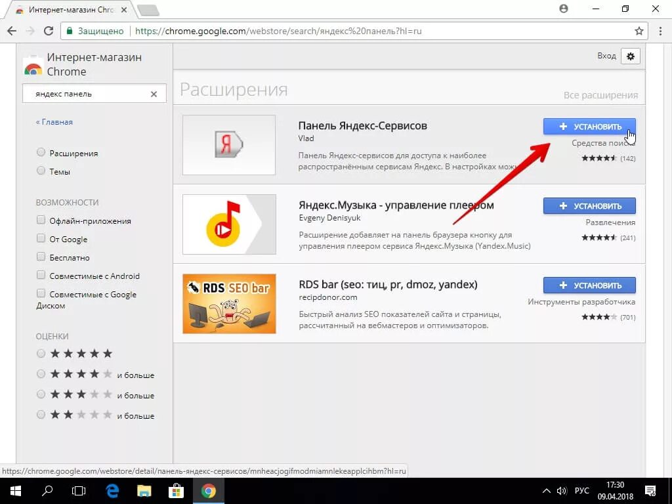Open Яндекс.Музыка - управление плеером title
The image size is (672, 504).
tap(396, 205)
